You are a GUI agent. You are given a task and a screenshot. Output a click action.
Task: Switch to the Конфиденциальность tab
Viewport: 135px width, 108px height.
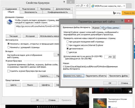58,12
